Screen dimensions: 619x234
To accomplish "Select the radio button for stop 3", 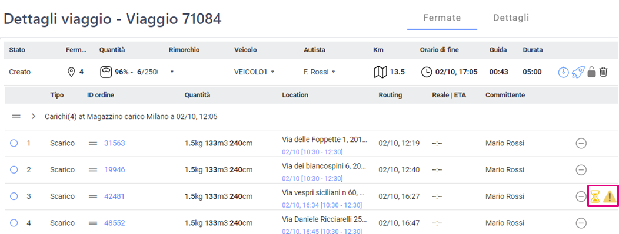I will 14,196.
